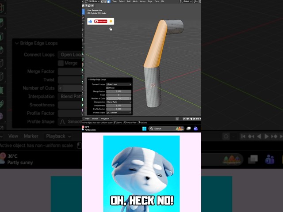Open the Edge menu
283x212 pixels.
[150, 1]
